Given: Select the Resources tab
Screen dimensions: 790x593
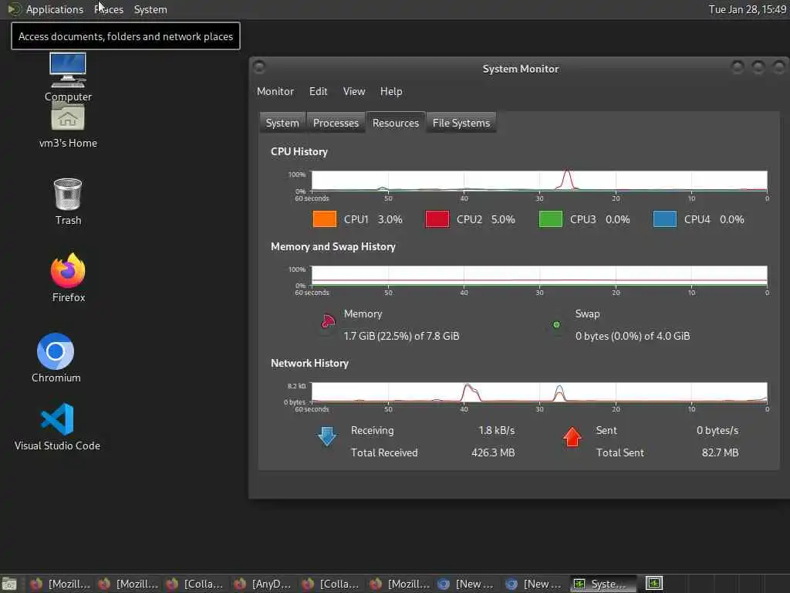Looking at the screenshot, I should (396, 123).
